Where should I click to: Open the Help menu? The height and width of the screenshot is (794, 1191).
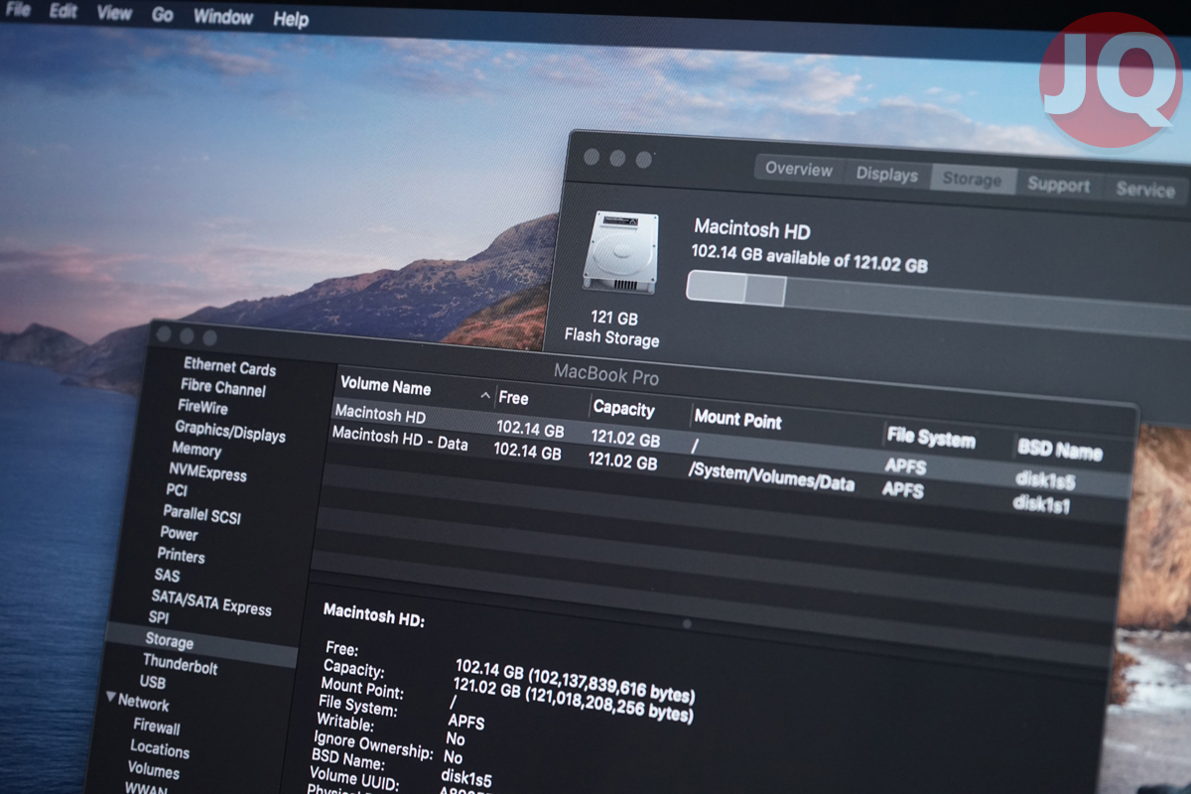[290, 19]
